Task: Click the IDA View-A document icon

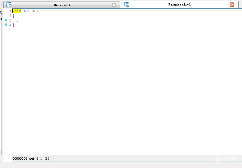Action: [9, 5]
